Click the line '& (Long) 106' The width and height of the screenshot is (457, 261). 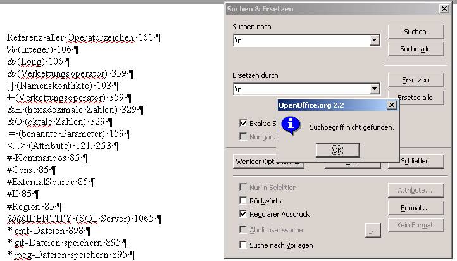point(39,61)
